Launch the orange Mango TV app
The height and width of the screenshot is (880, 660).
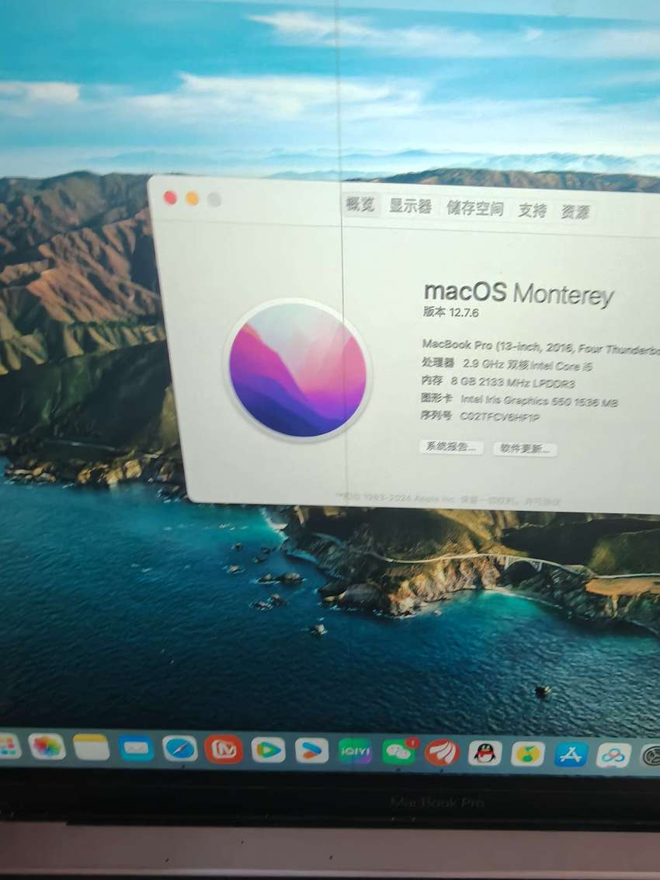pyautogui.click(x=224, y=750)
